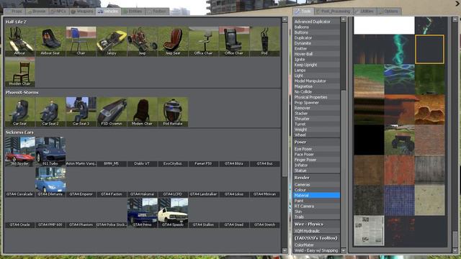Switch to the Props tab
Screen dimensions: 461x259
click(x=14, y=12)
